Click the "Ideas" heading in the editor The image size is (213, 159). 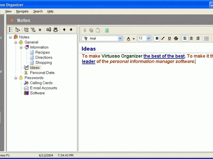point(89,49)
